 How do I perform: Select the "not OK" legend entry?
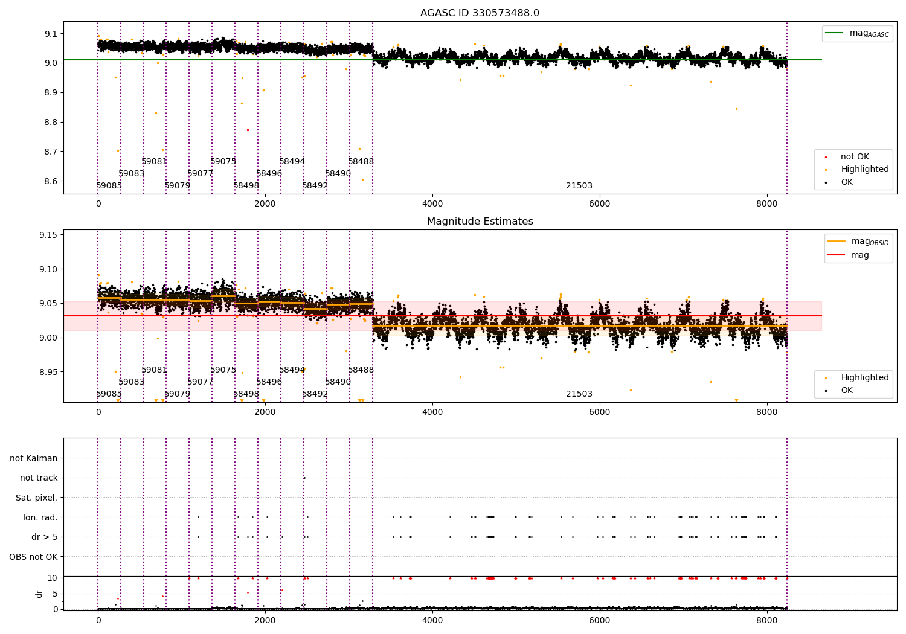(x=855, y=156)
